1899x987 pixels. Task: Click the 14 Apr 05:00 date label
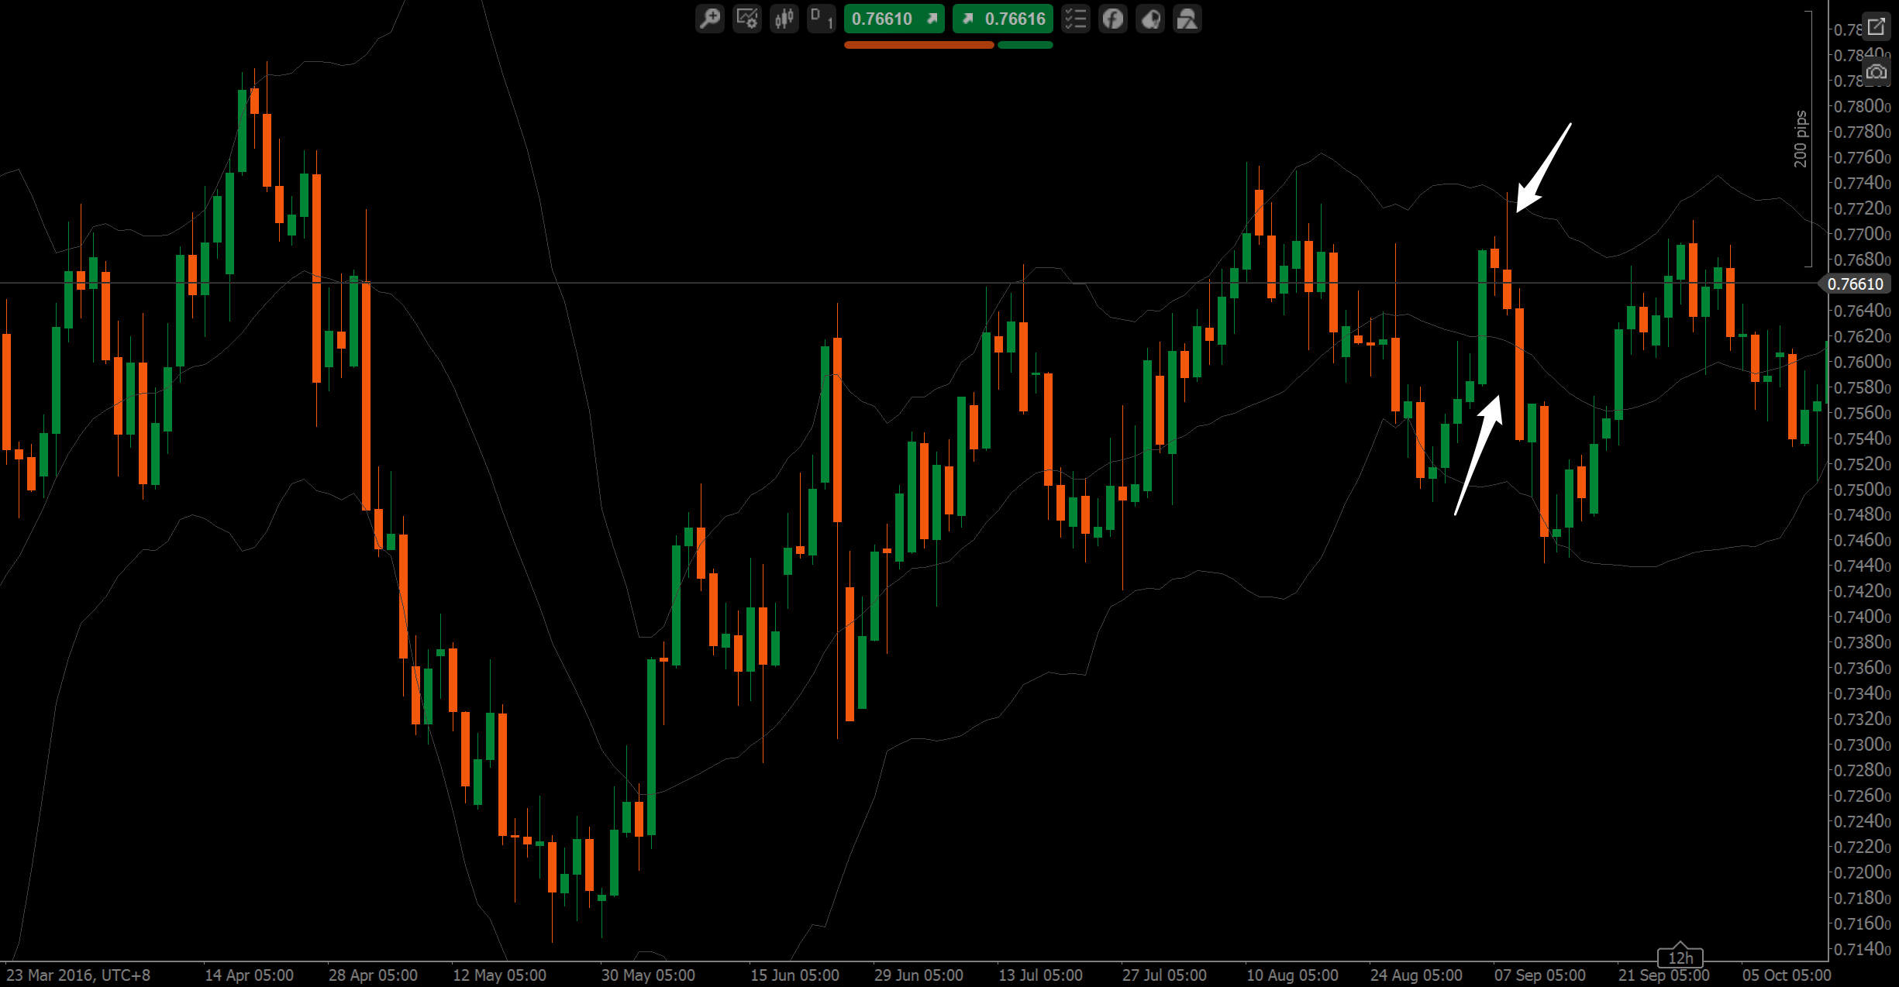pos(249,975)
